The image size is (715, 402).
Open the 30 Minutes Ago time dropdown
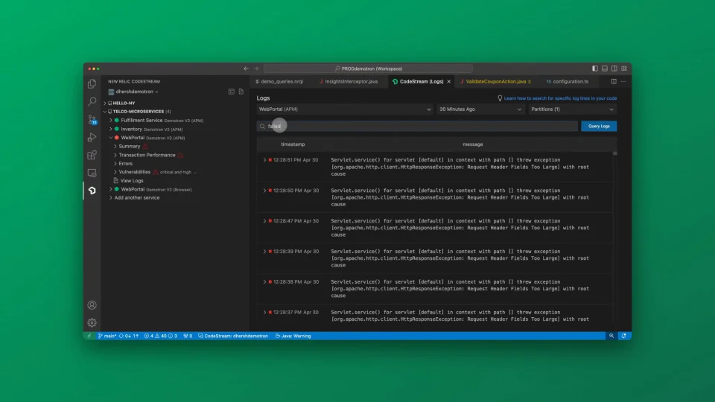point(480,109)
